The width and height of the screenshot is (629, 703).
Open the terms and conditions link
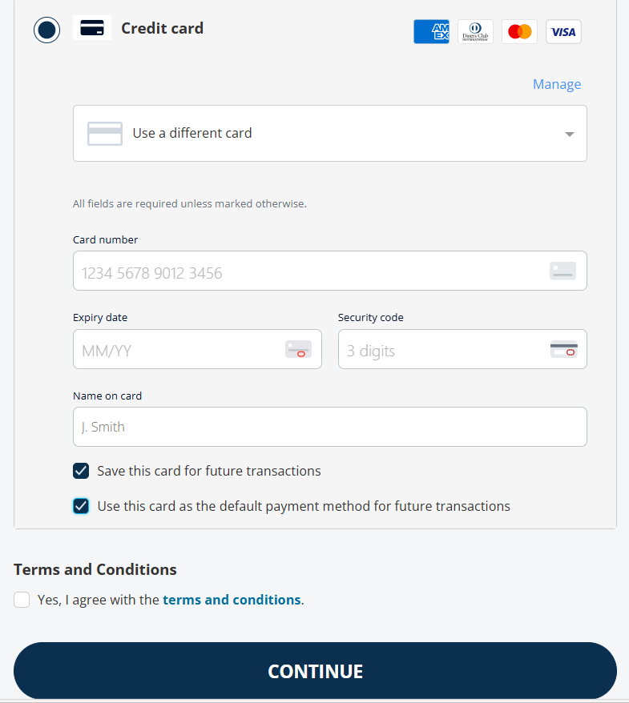pos(232,600)
